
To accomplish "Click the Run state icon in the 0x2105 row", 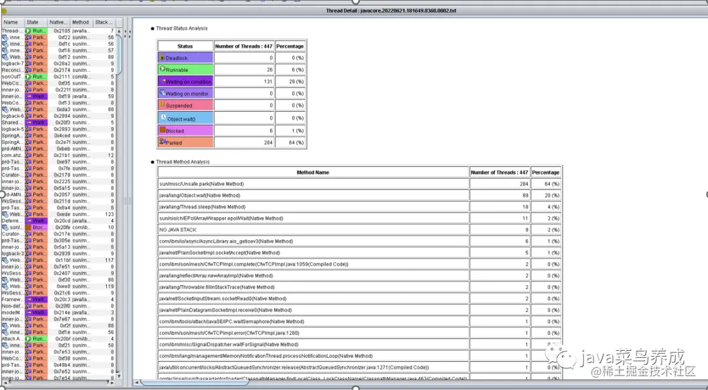I will click(x=28, y=31).
